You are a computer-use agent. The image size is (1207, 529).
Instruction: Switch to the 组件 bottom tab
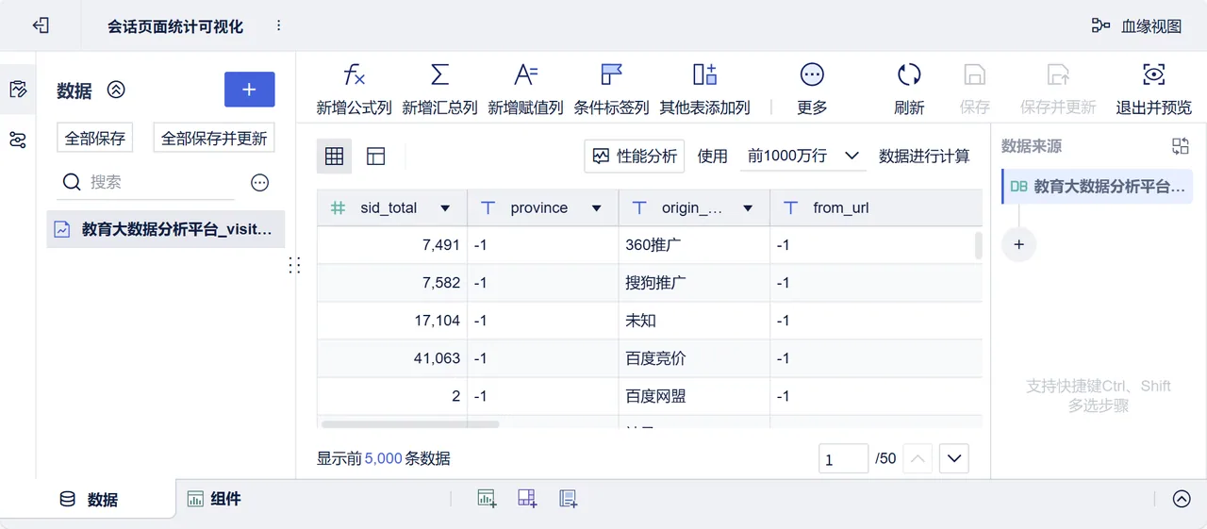pyautogui.click(x=214, y=499)
